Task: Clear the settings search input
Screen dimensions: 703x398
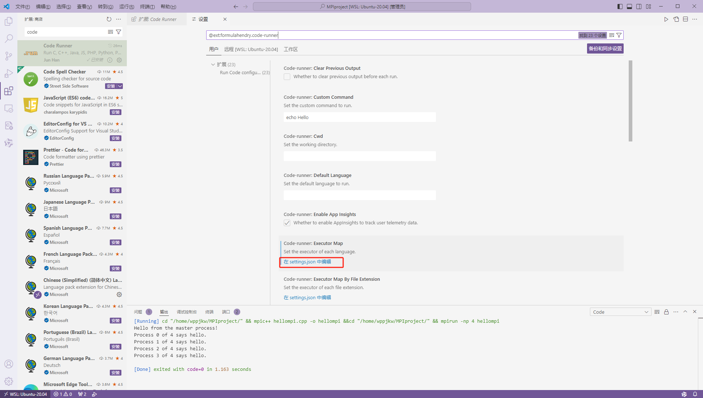Action: tap(612, 35)
